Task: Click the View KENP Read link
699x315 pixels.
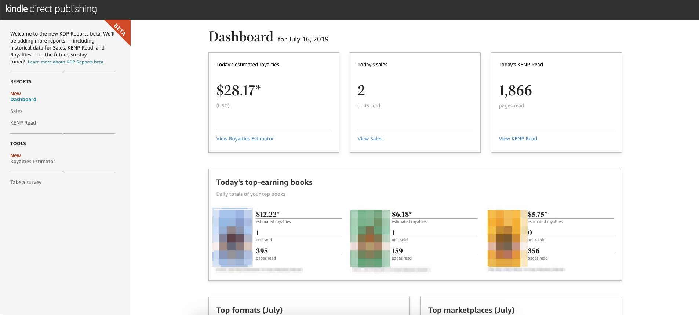Action: (x=518, y=139)
